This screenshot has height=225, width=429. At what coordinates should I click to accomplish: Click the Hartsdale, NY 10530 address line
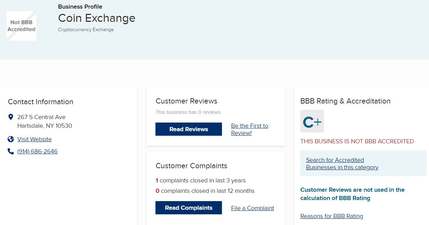point(45,126)
